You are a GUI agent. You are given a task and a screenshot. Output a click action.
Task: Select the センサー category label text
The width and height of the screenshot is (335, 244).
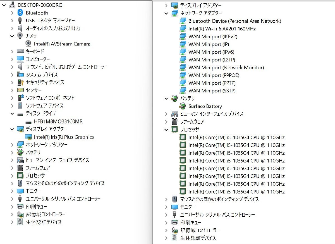(x=34, y=90)
